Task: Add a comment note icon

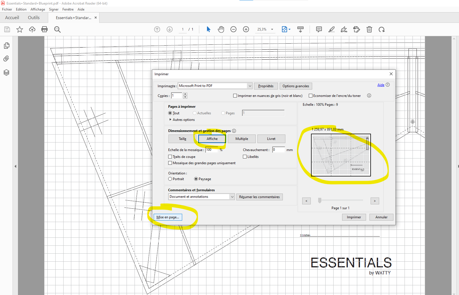Action: [x=319, y=29]
